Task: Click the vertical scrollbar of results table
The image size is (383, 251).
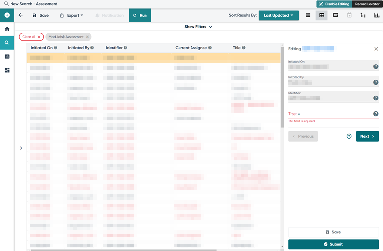Action: pyautogui.click(x=282, y=88)
